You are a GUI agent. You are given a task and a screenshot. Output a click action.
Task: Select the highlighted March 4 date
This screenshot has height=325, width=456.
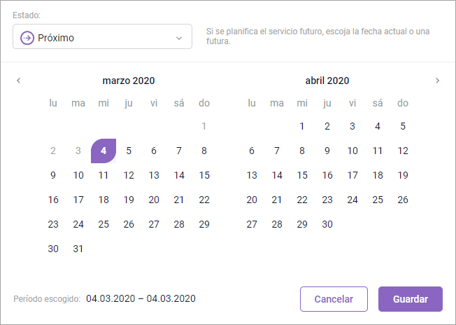tap(104, 151)
